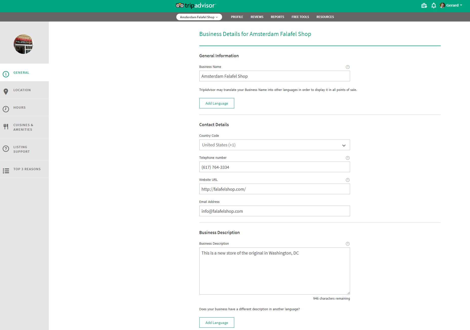Expand the Country Code dropdown
Screen dimensions: 470x330
click(274, 145)
